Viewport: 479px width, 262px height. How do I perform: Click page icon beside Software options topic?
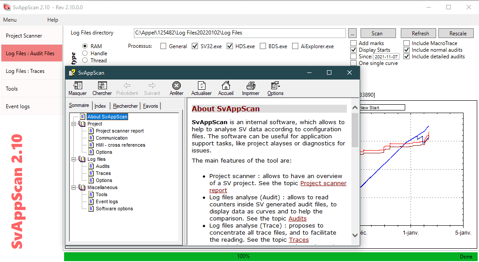(91, 208)
